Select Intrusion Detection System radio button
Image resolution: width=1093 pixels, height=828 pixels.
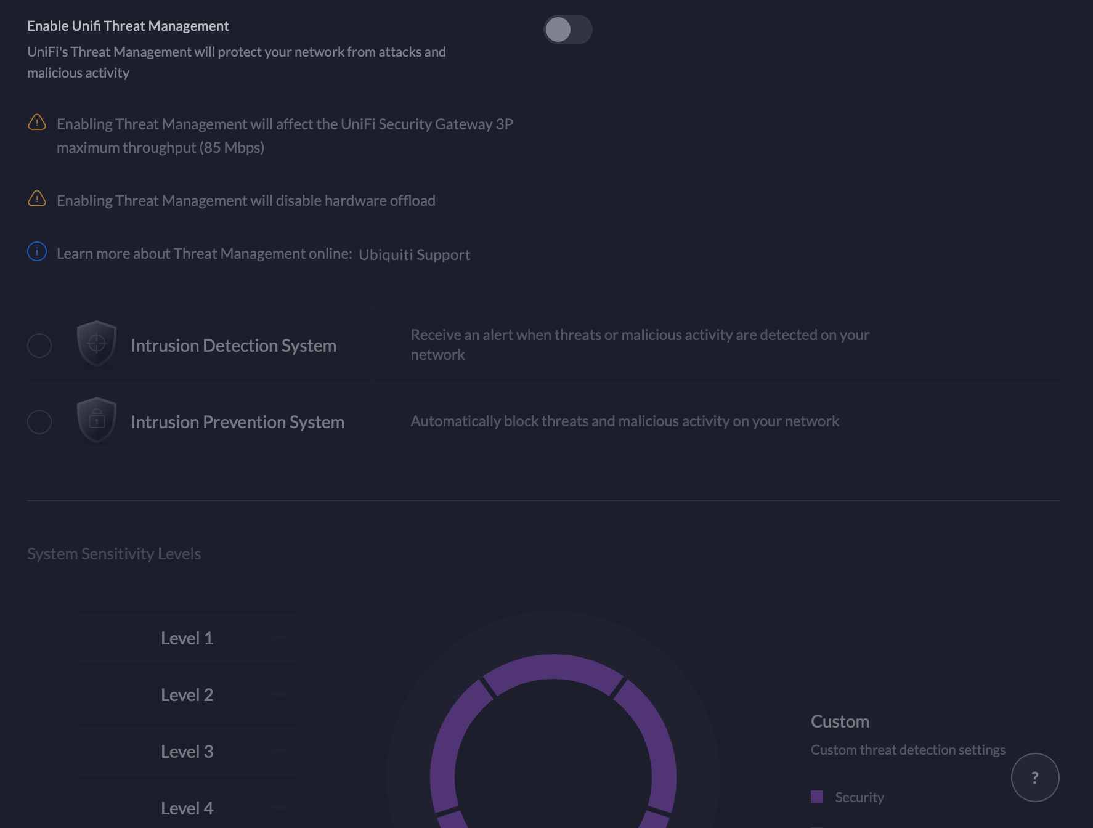coord(39,346)
